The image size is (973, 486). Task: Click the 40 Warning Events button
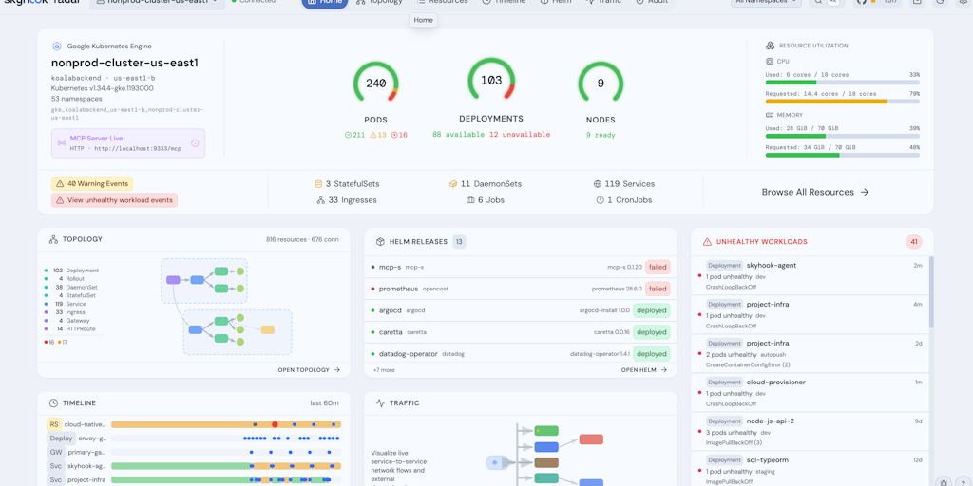pos(92,183)
